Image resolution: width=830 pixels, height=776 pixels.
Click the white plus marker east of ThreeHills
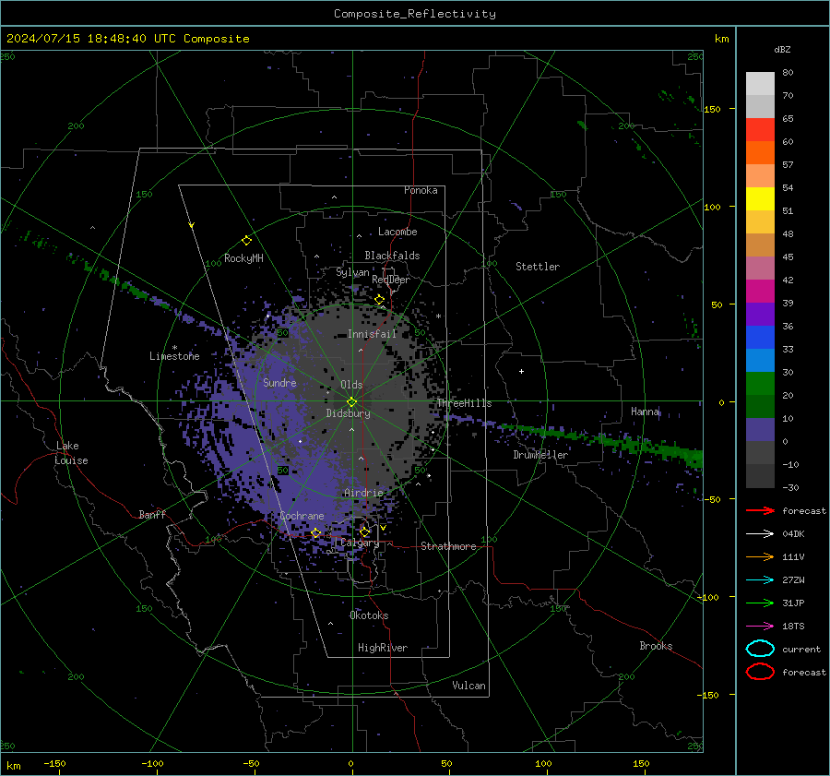point(521,371)
